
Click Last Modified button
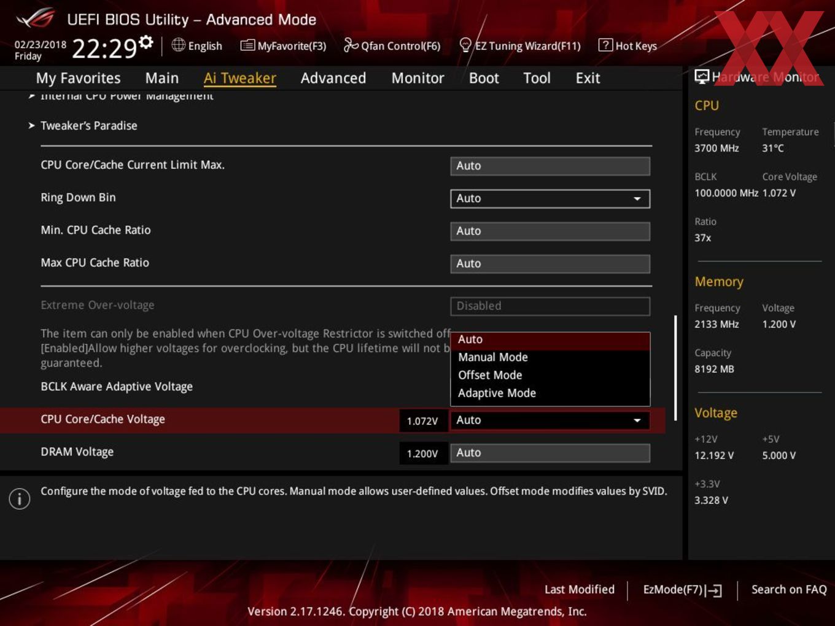click(x=579, y=589)
